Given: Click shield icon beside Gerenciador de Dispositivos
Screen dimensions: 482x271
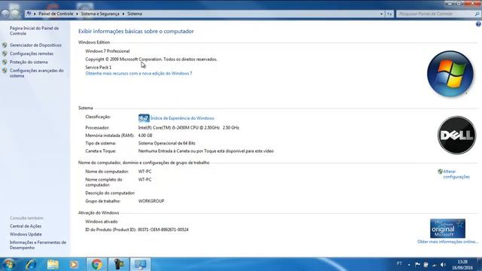Looking at the screenshot, I should click(5, 45).
